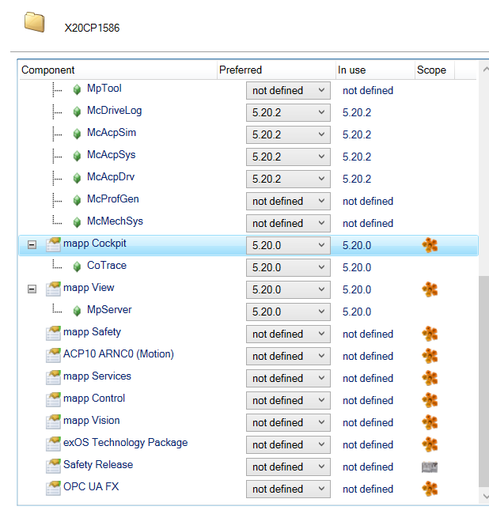Click the mapp Control package icon
Viewport: 489px width, 514px height.
point(53,399)
